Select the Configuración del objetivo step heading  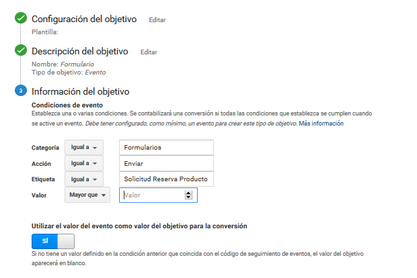[84, 19]
